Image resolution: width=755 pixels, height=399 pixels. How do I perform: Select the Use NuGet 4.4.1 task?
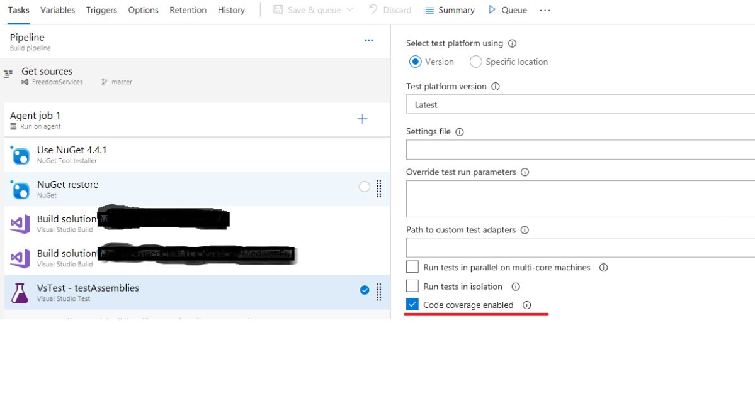[x=197, y=155]
